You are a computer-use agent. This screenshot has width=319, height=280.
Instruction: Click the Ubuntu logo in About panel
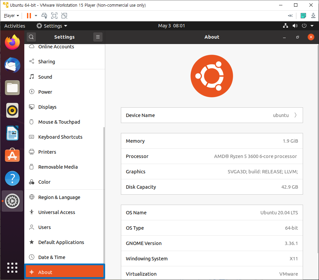(x=212, y=76)
